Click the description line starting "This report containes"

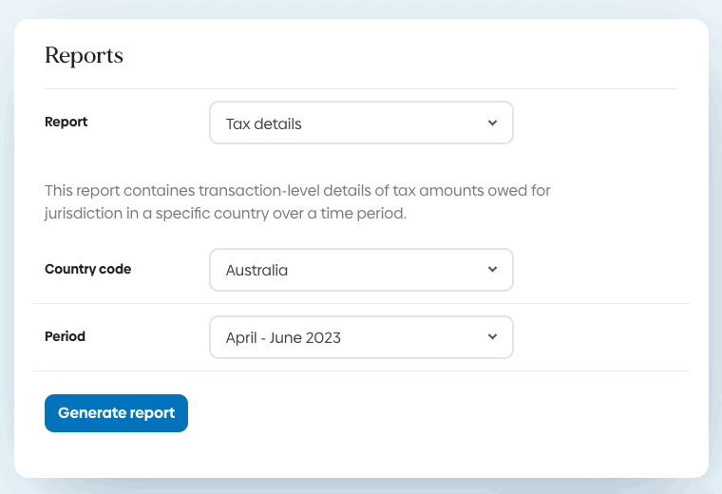tap(297, 191)
